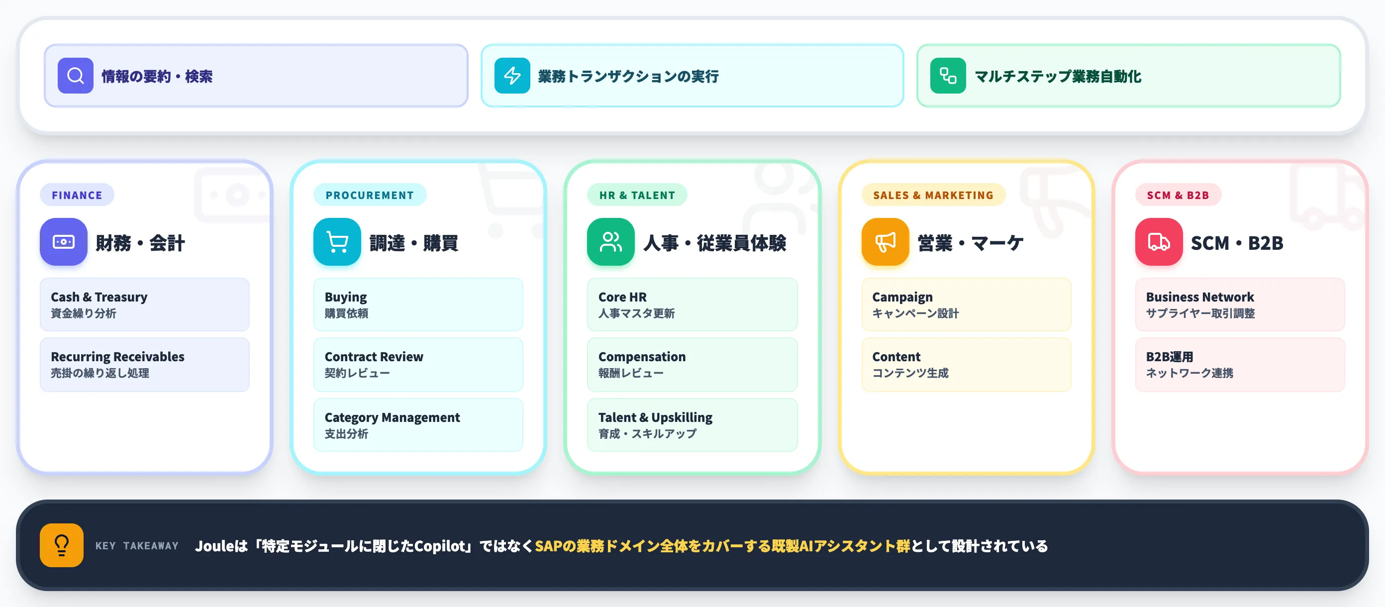Click the FINANCE category badge

pos(77,195)
